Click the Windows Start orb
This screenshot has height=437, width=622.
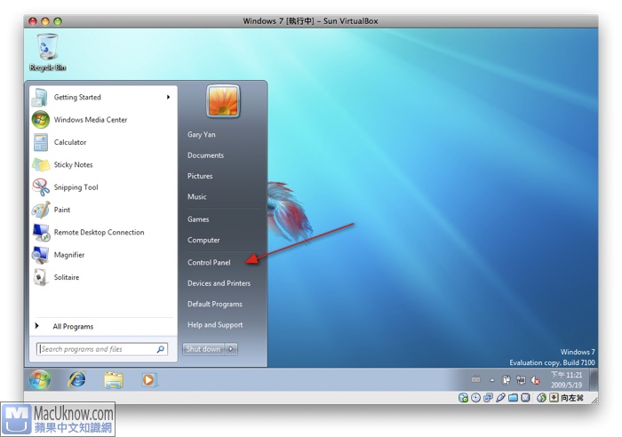tap(40, 379)
